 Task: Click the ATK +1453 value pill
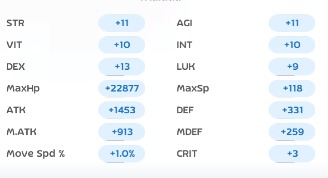pyautogui.click(x=122, y=110)
